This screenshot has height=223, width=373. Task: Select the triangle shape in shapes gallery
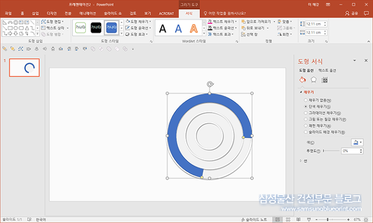coord(27,28)
